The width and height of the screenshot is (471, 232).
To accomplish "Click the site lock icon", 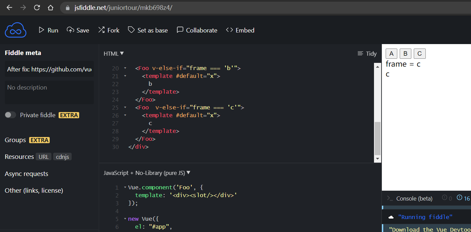I will point(67,8).
